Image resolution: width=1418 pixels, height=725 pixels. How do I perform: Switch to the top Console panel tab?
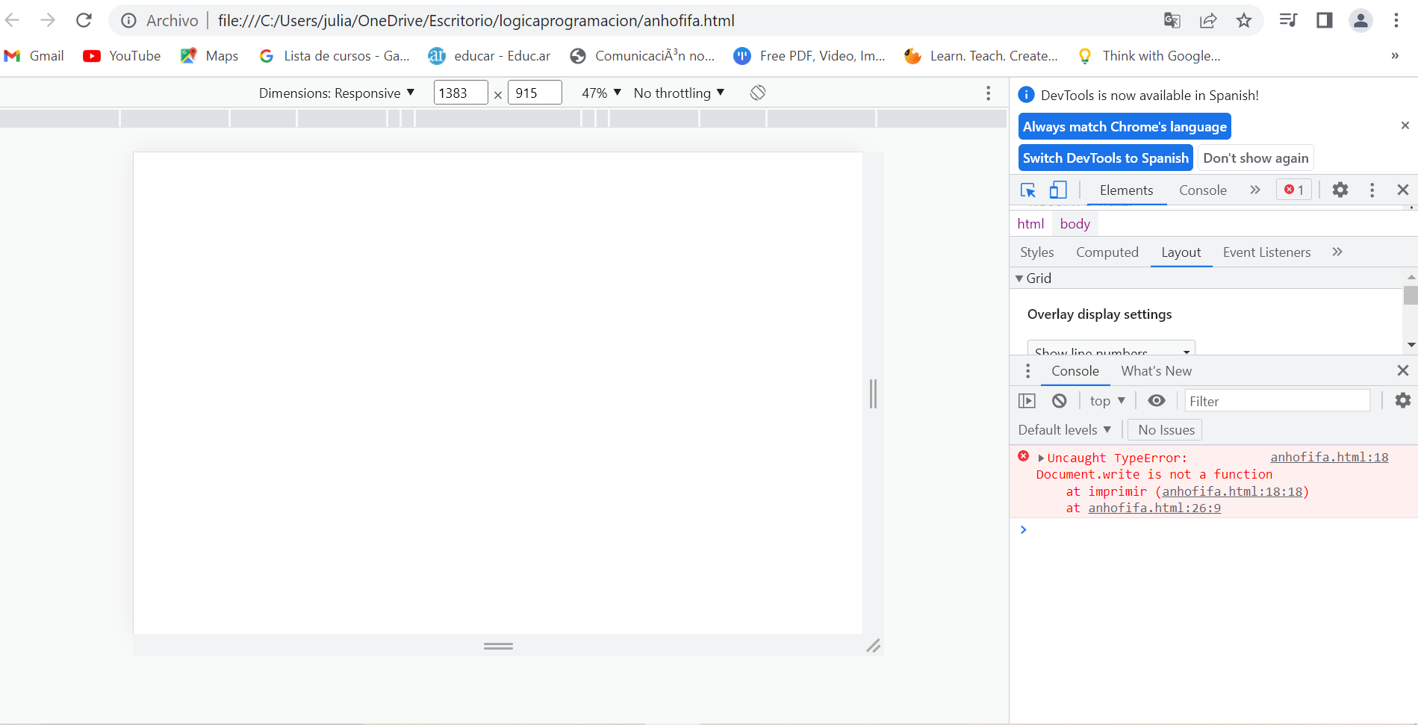pyautogui.click(x=1203, y=190)
